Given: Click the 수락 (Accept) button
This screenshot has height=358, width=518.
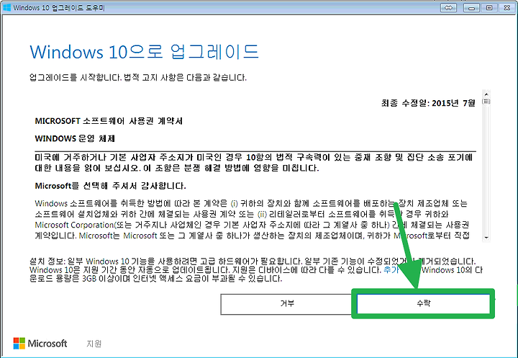Looking at the screenshot, I should [423, 303].
